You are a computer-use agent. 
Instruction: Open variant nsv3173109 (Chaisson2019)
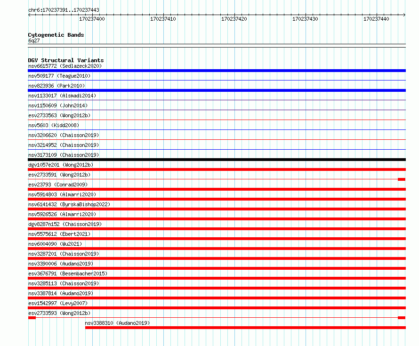(64, 155)
